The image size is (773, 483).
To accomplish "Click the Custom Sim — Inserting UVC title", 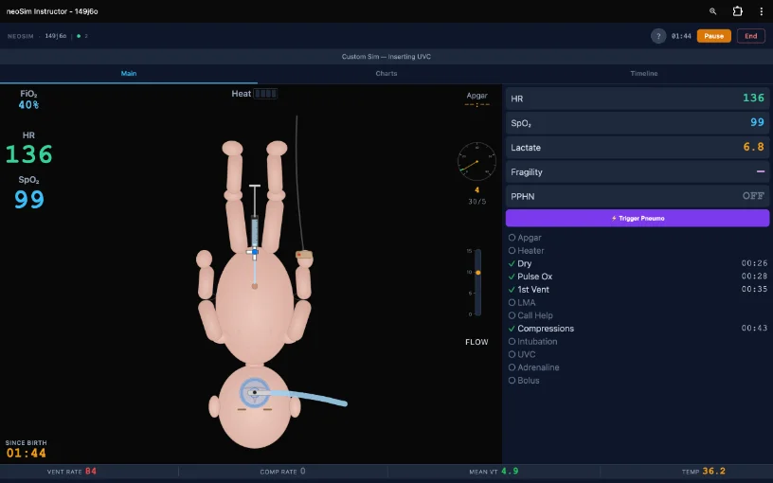I will [x=386, y=57].
